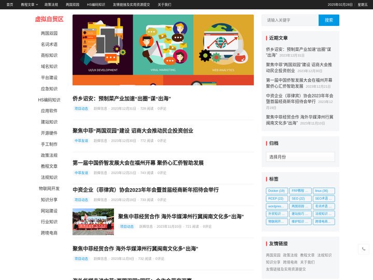373x280 pixels.
Task: Open 关于我们 in the top navigation
Action: click(x=164, y=5)
